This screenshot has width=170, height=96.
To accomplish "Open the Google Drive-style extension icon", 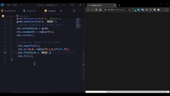I will (x=151, y=10).
